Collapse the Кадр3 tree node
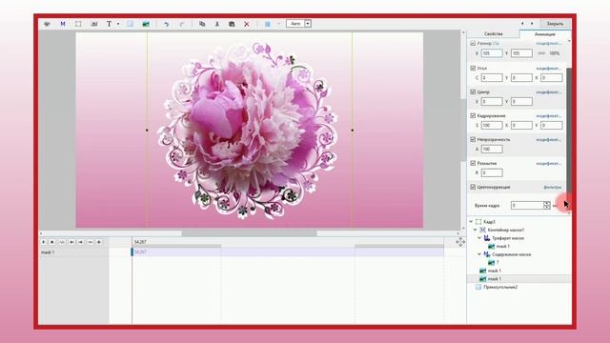This screenshot has height=343, width=610. tap(471, 221)
